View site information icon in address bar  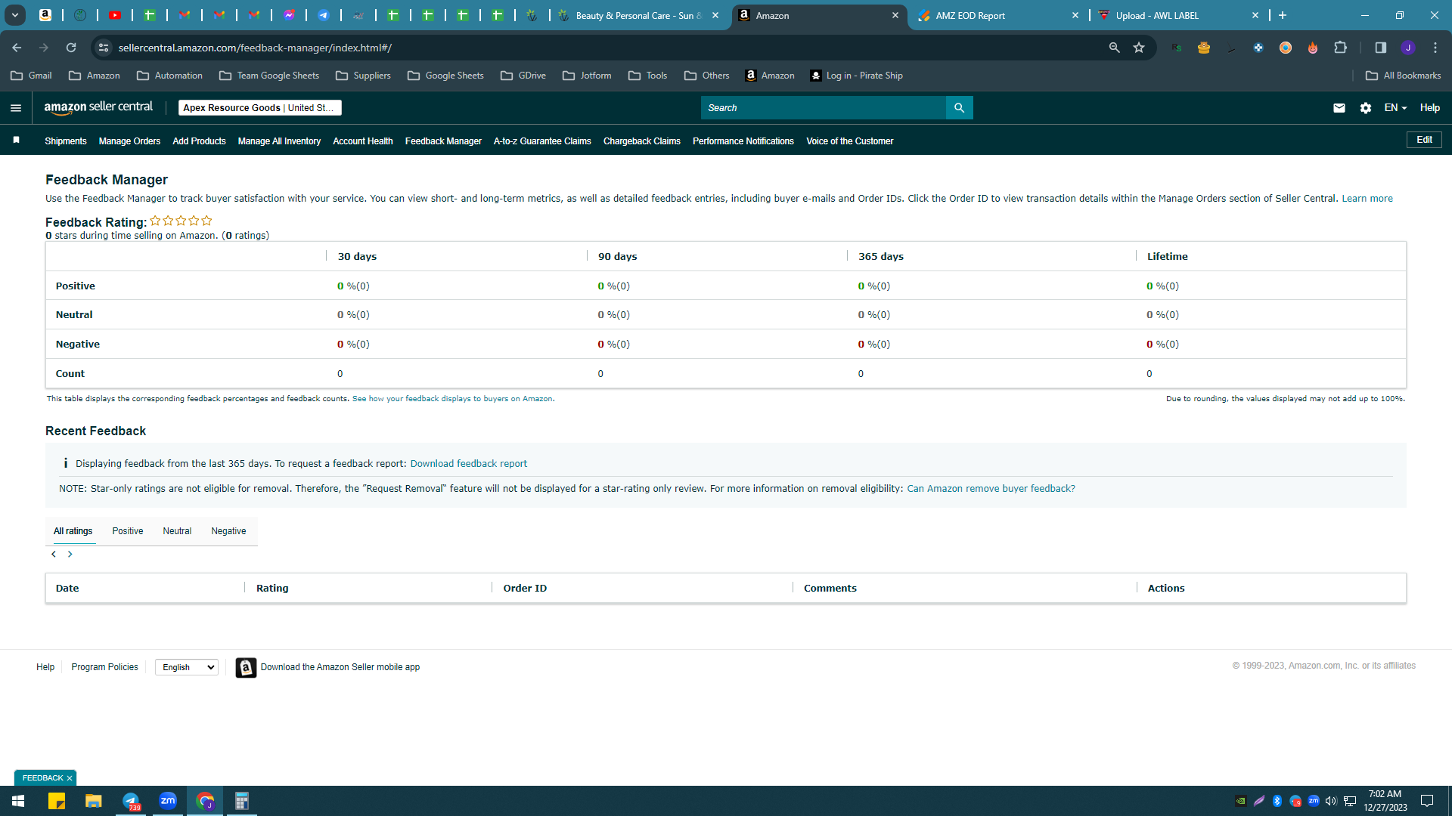pyautogui.click(x=104, y=48)
